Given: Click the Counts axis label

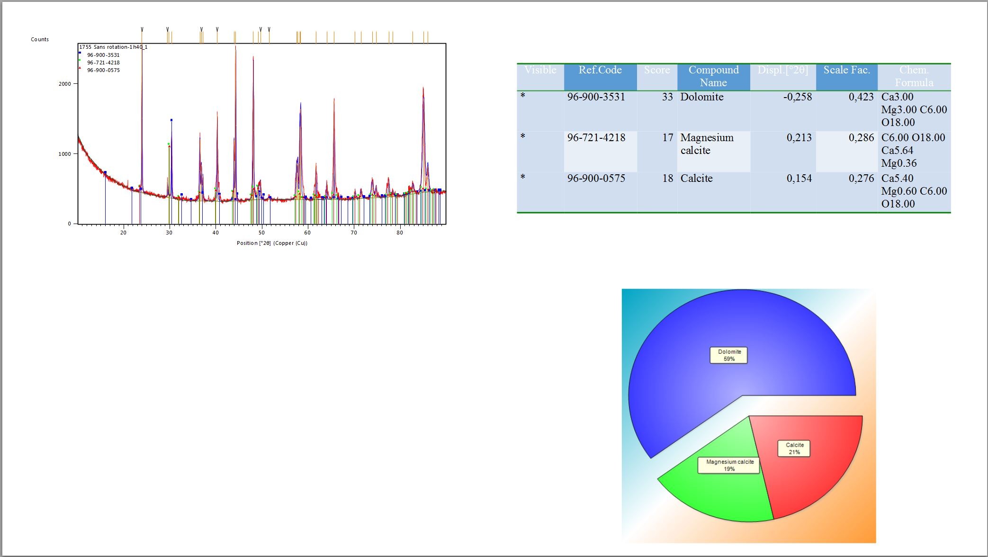Looking at the screenshot, I should pos(40,39).
